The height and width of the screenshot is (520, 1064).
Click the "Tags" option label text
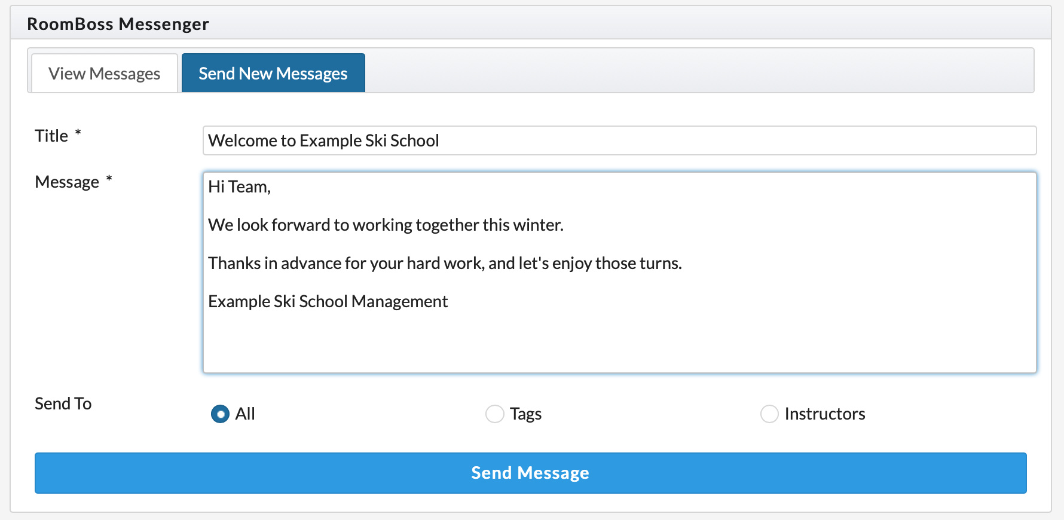point(525,414)
